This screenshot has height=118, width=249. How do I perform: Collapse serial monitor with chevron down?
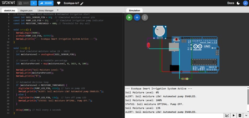click(246, 116)
